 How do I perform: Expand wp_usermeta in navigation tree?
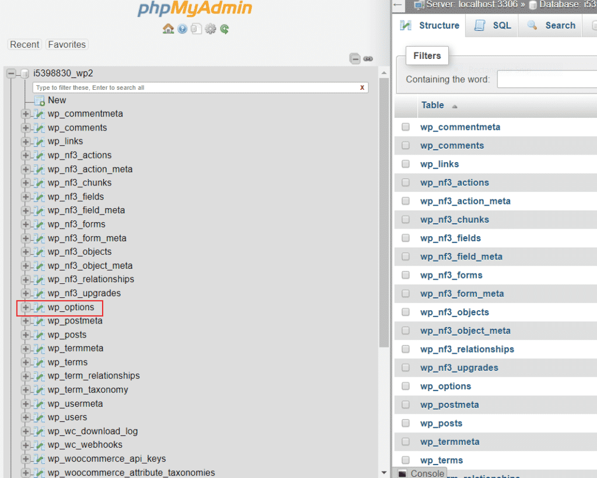26,404
